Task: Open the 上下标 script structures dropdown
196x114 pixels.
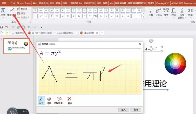Action: [x=158, y=13]
